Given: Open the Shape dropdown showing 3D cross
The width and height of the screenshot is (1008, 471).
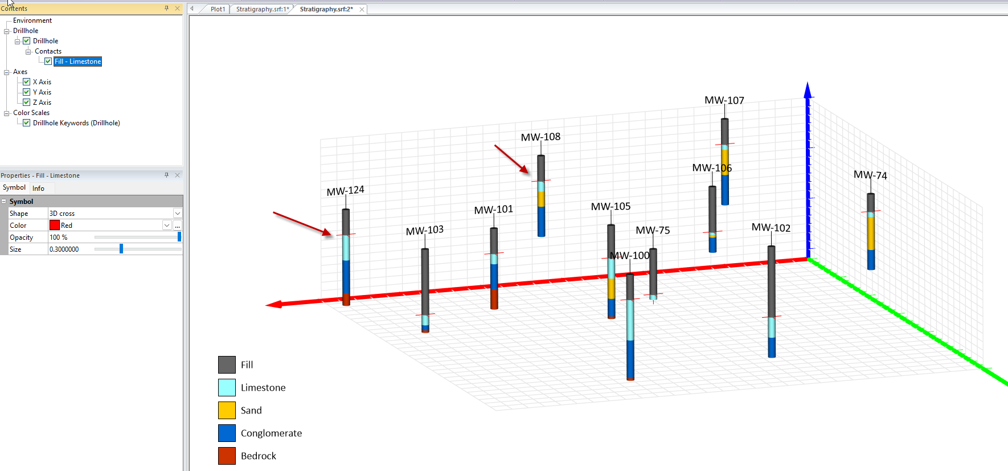Looking at the screenshot, I should click(177, 214).
